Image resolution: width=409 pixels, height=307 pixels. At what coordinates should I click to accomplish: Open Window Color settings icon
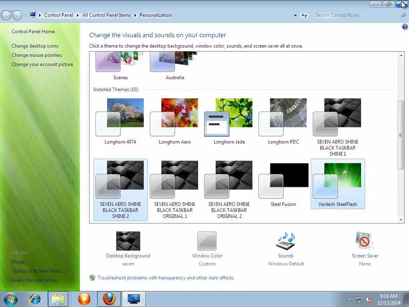coord(207,241)
